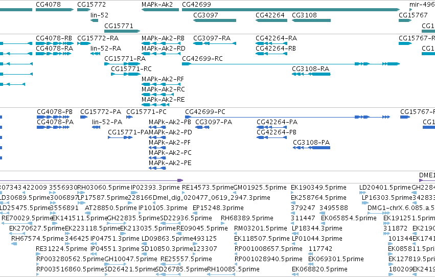Open EST LP16303.5prime
435x277 pixels.
[387, 198]
